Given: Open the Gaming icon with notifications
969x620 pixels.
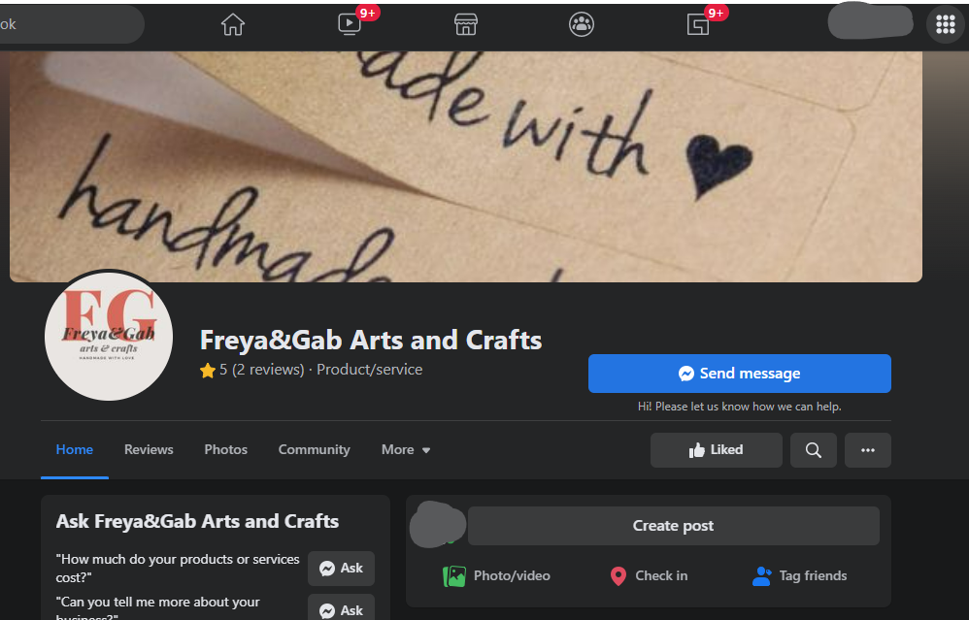Looking at the screenshot, I should pyautogui.click(x=698, y=24).
